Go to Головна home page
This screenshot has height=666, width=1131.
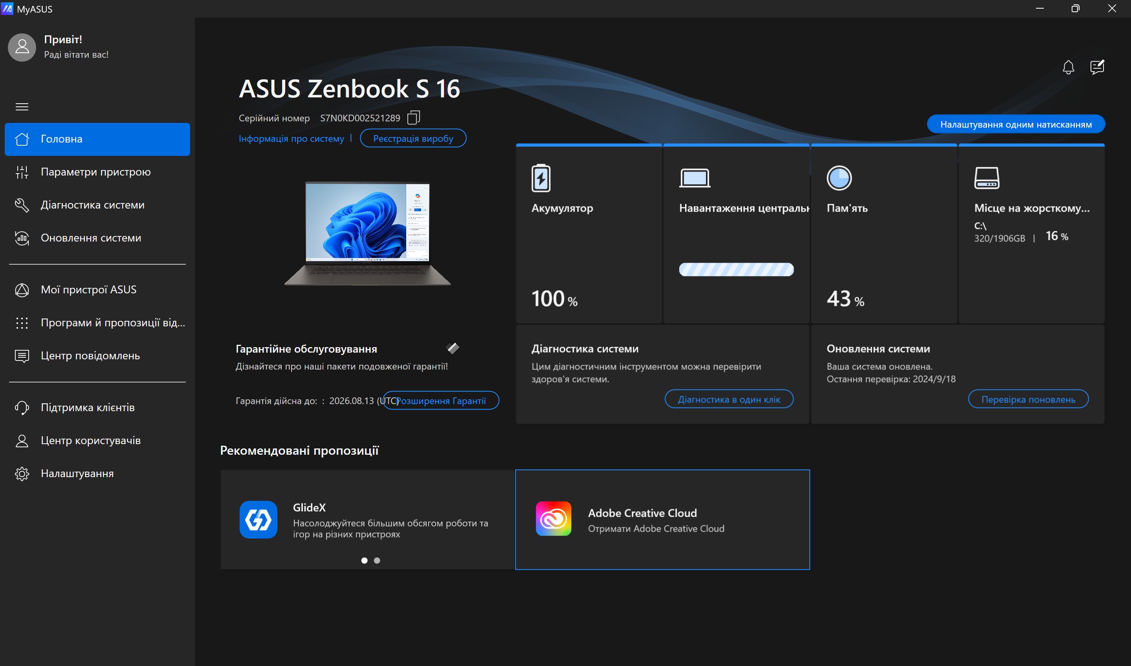[x=97, y=139]
